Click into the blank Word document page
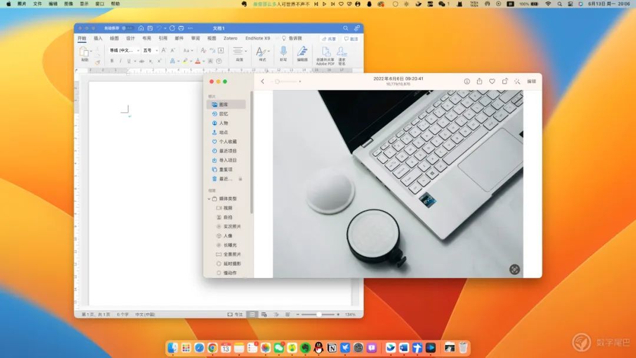636x358 pixels. tap(146, 193)
